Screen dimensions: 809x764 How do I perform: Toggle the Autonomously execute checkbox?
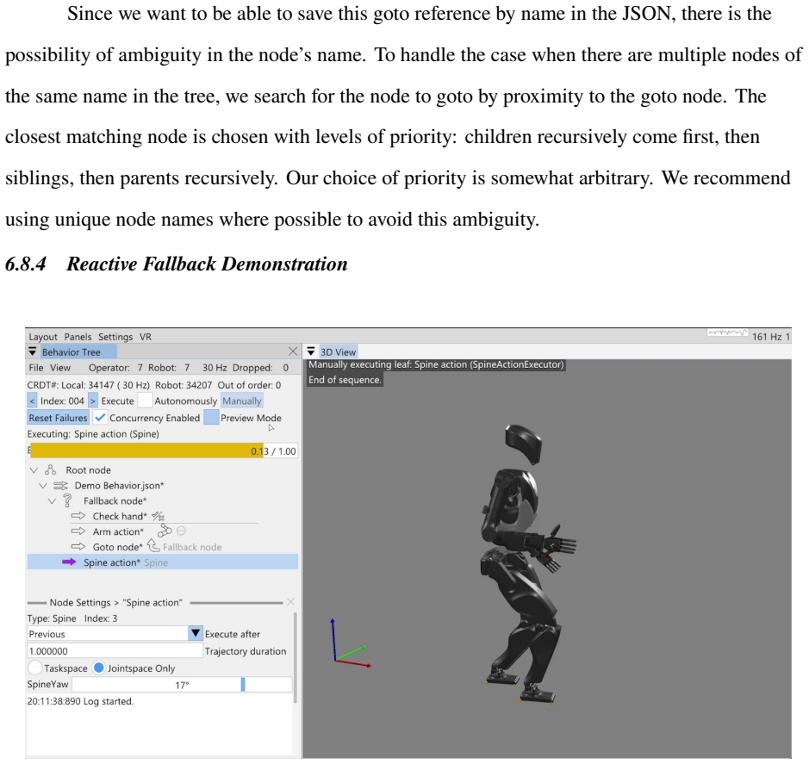(145, 401)
